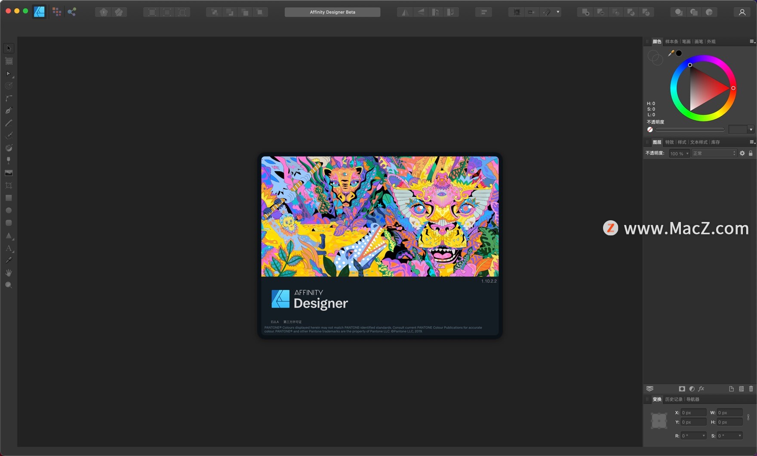Open the EULA link on splash
The image size is (757, 456).
tap(274, 322)
